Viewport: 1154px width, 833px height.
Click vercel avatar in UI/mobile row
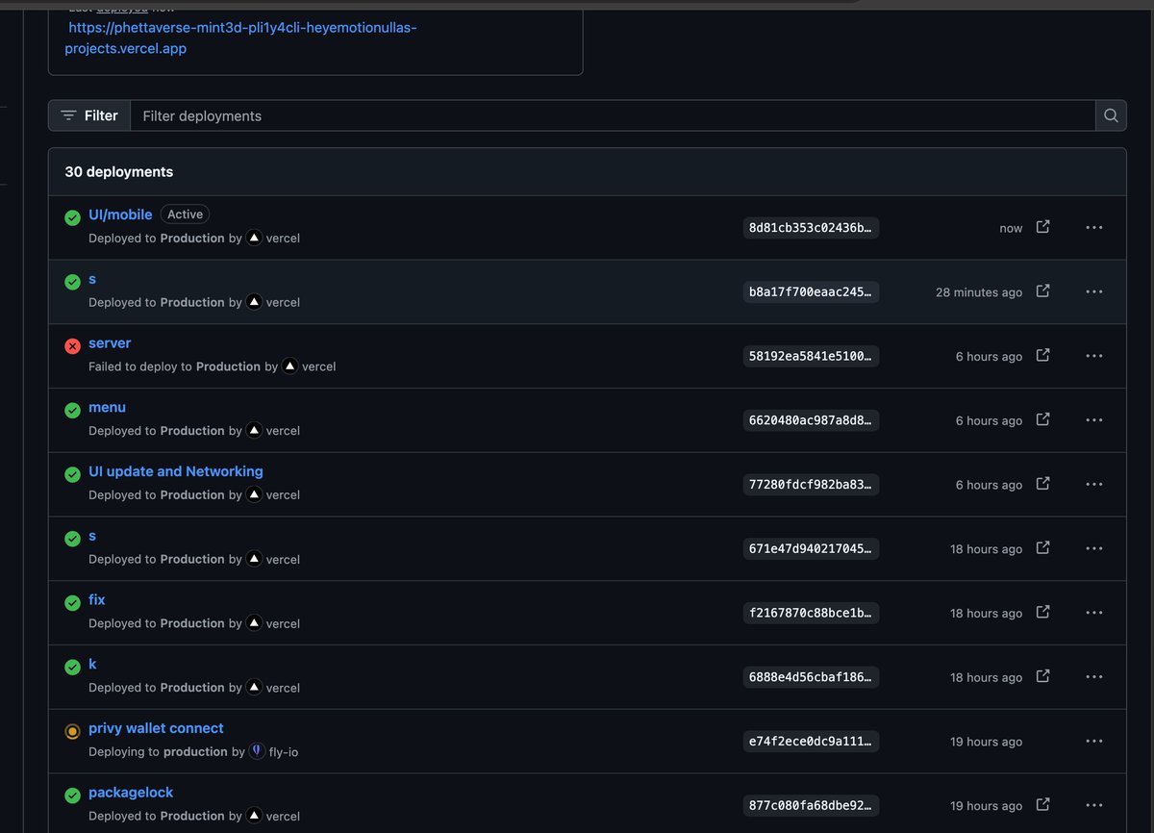(x=254, y=238)
